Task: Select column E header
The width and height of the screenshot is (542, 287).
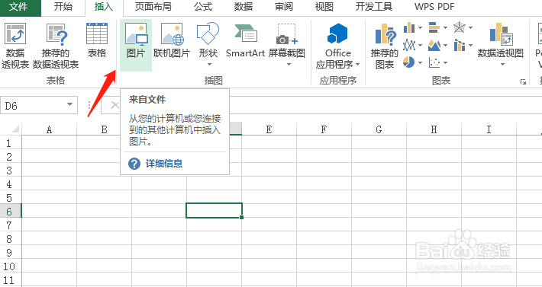Action: coord(269,129)
